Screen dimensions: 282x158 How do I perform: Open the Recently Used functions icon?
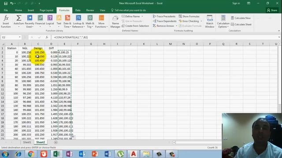30,18
